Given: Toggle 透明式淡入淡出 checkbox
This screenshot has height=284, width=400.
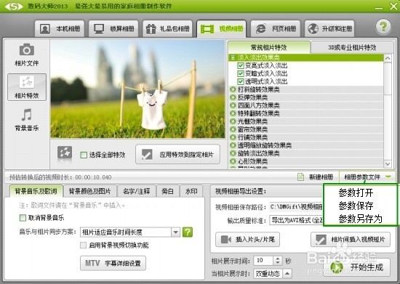Looking at the screenshot, I should point(240,81).
